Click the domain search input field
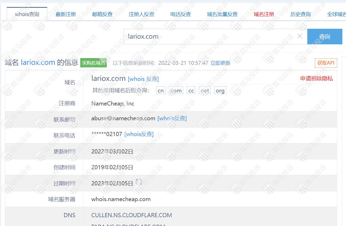The height and width of the screenshot is (226, 346). pos(210,37)
